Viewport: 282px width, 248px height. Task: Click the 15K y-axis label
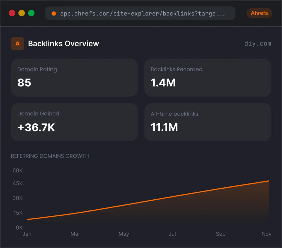(x=18, y=213)
